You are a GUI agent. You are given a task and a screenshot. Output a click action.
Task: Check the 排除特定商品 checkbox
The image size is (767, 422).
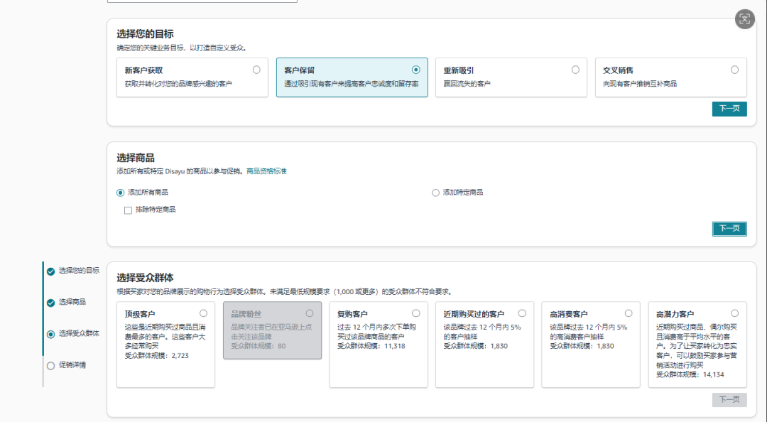[128, 210]
